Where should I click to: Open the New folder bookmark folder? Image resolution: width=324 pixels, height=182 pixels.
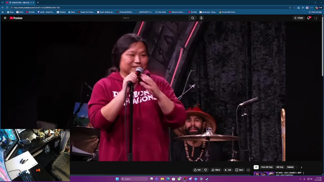[161, 12]
